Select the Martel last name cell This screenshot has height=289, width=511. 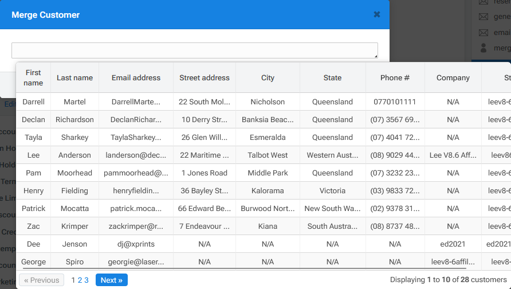click(74, 101)
